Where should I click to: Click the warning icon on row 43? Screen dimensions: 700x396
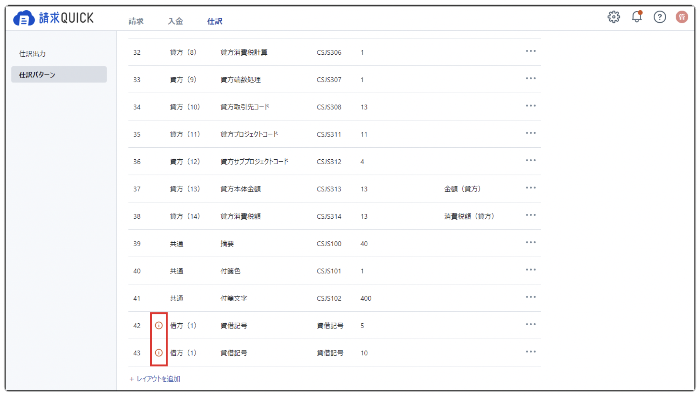[x=159, y=353]
